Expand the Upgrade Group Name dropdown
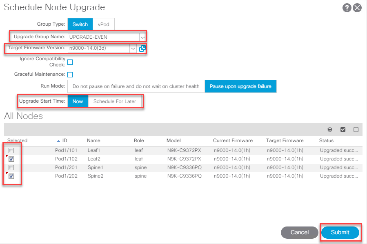This screenshot has height=244, width=367. click(x=142, y=37)
